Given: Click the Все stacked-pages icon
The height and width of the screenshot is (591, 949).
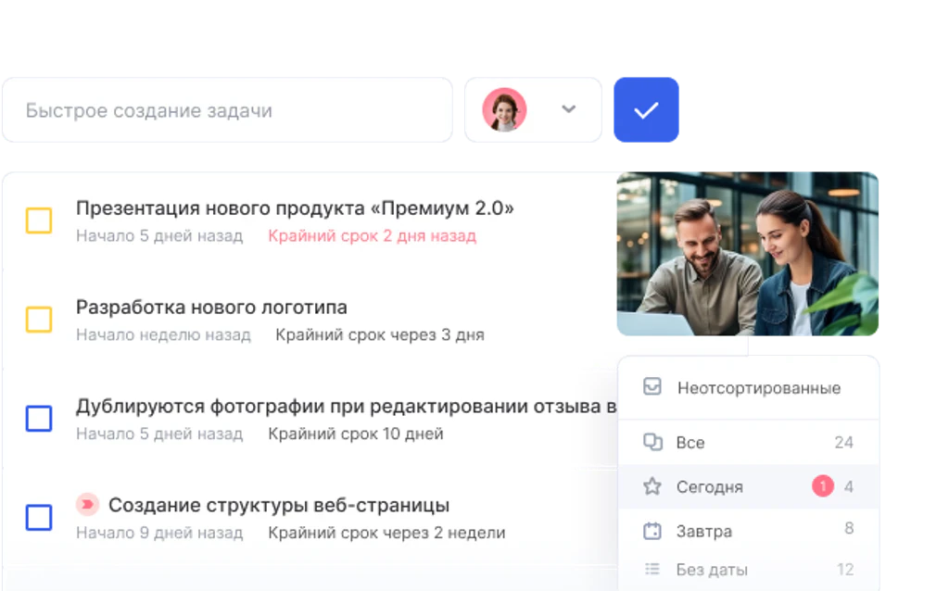Looking at the screenshot, I should (x=652, y=442).
